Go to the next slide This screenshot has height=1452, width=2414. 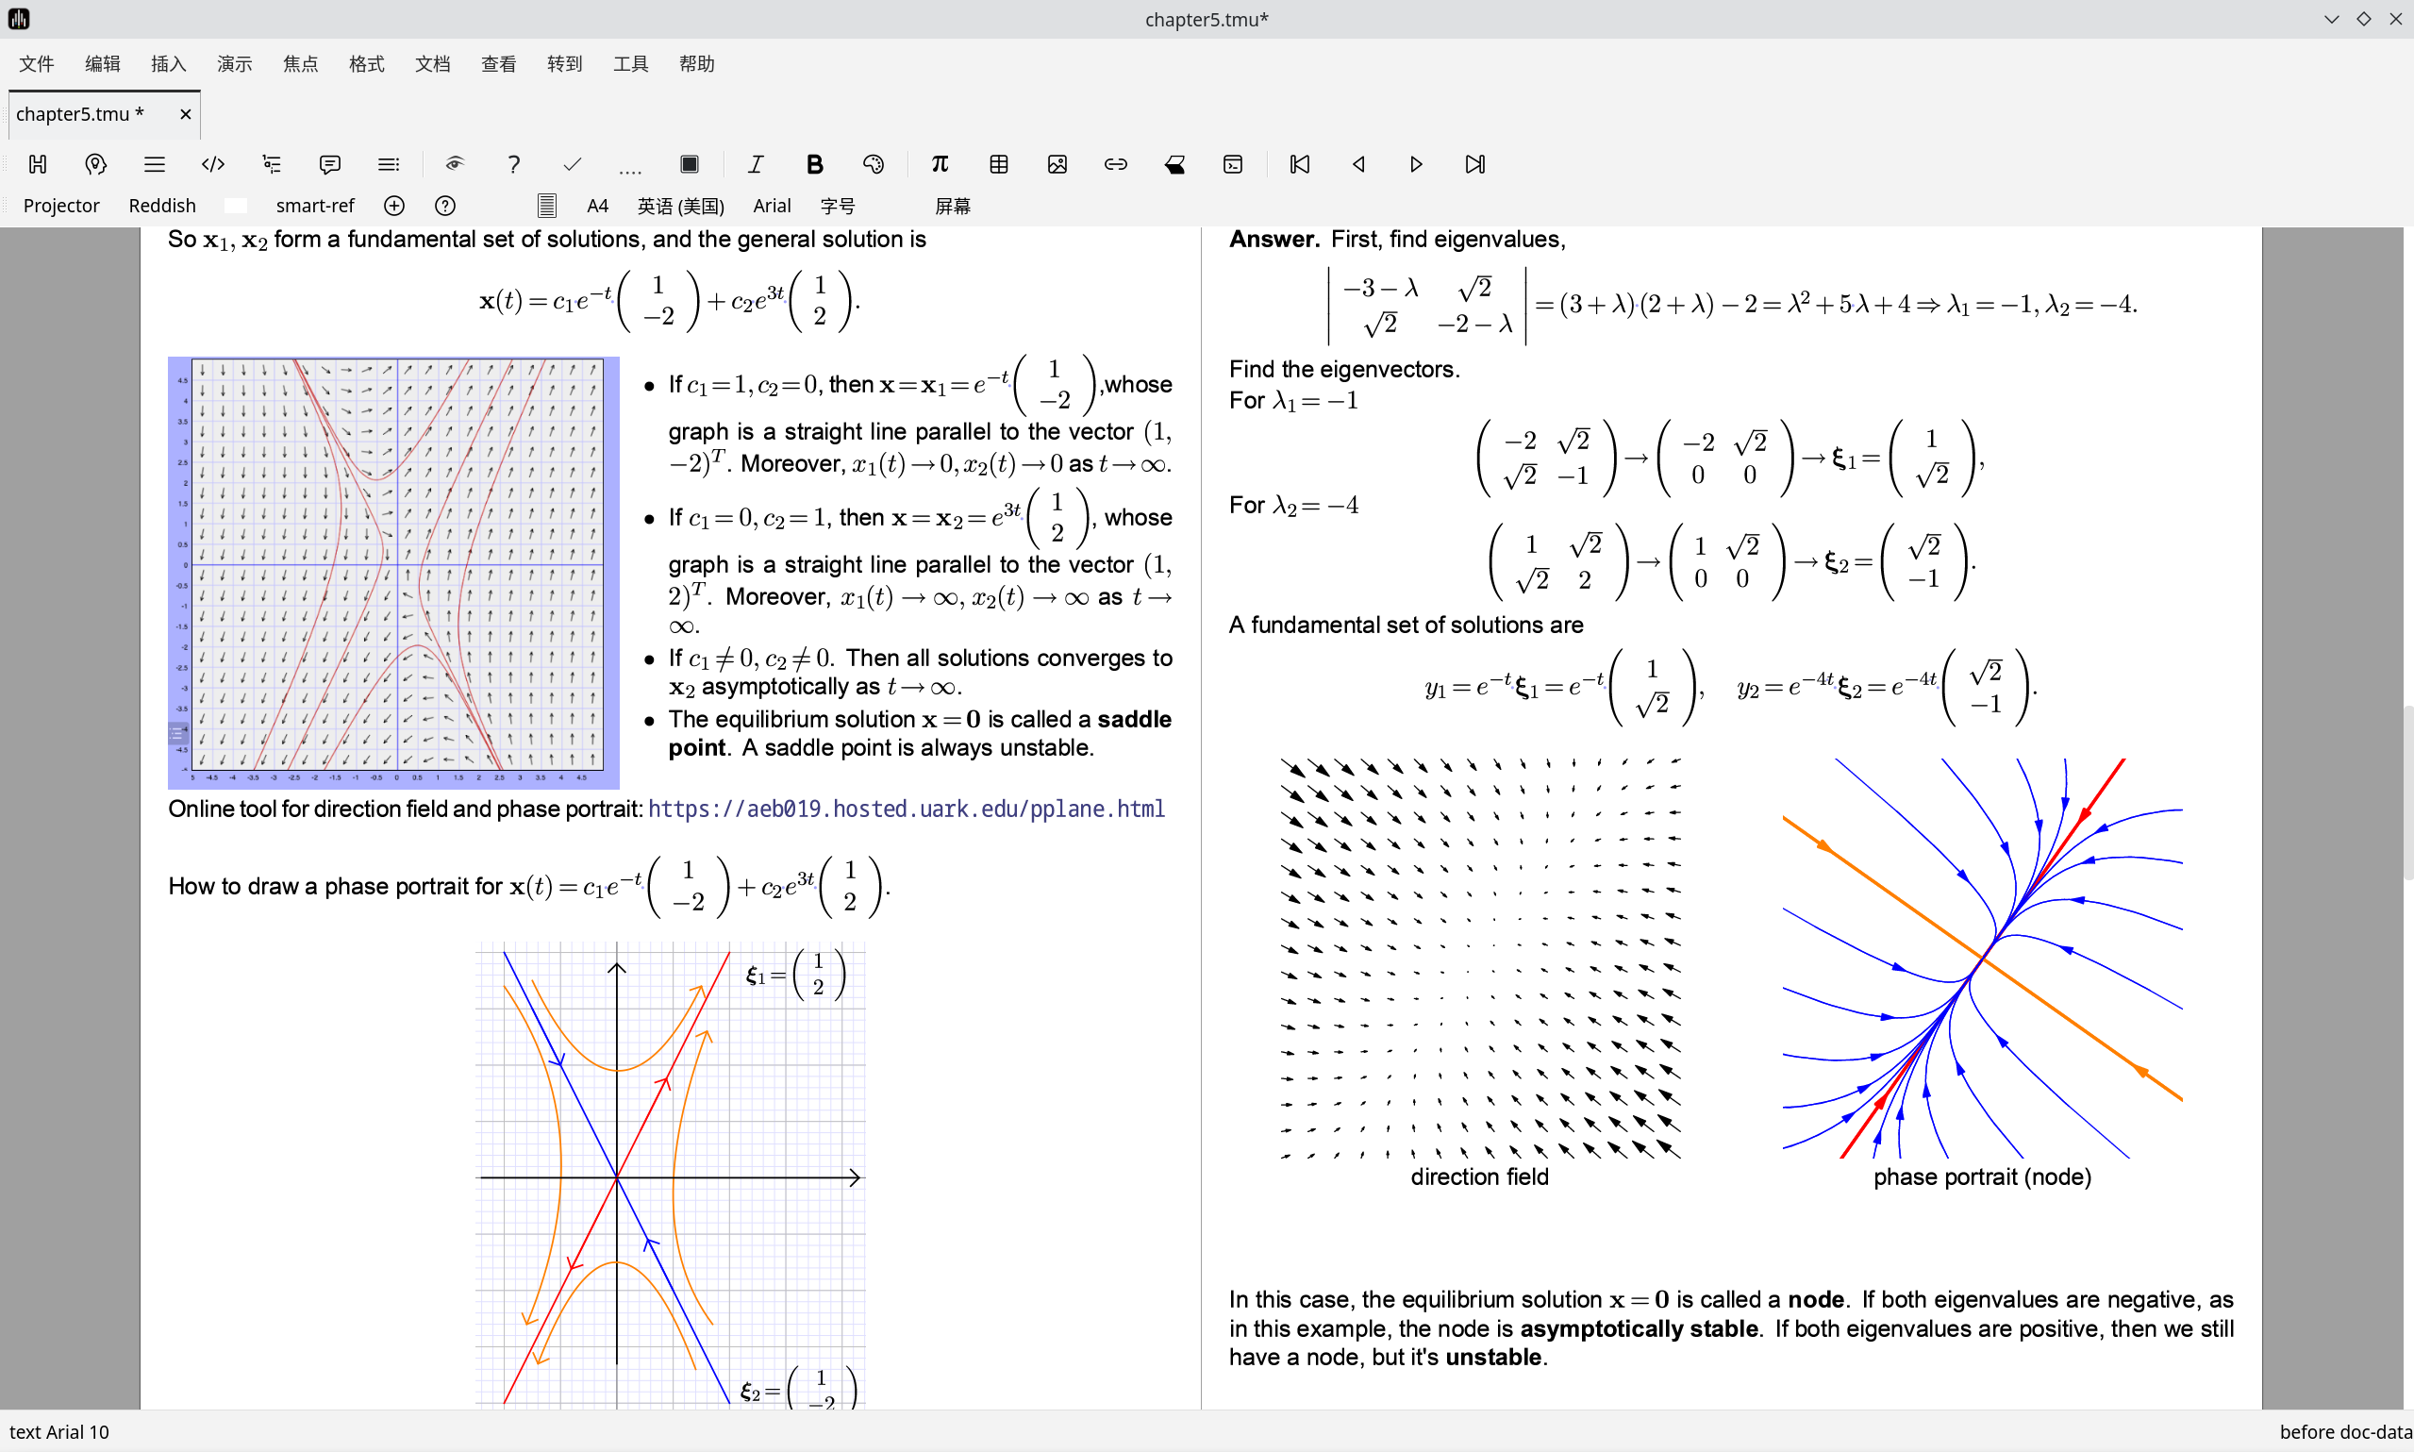1415,164
